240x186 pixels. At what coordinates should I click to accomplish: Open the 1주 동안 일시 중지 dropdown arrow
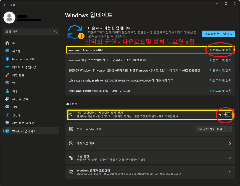coord(228,129)
